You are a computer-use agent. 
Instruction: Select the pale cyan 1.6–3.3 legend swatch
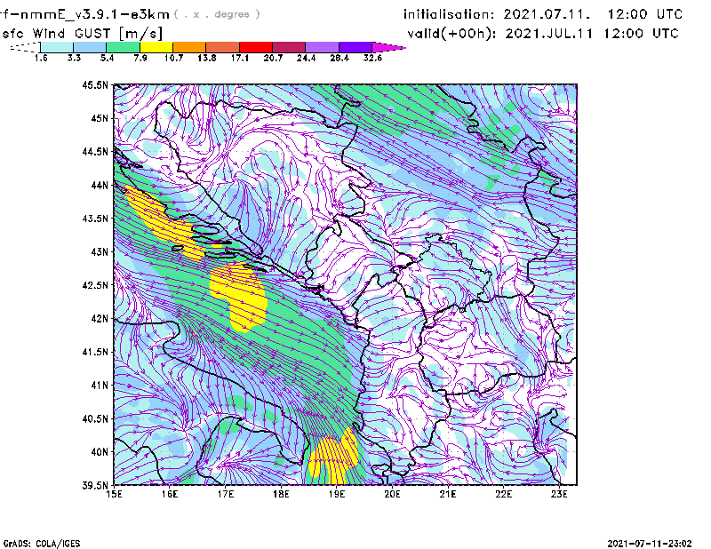(x=58, y=47)
